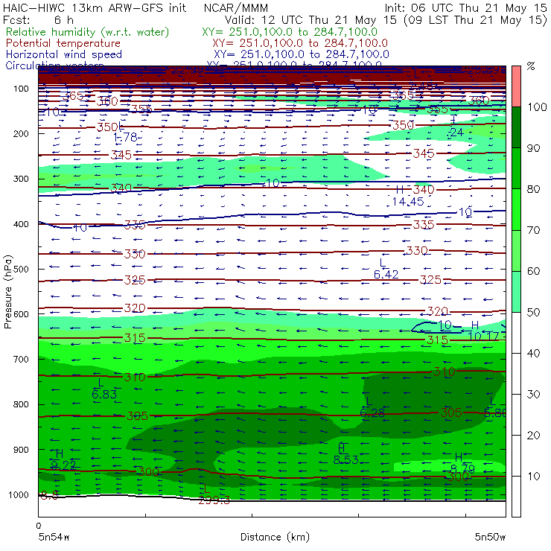Click the 'H 8.53' wind maximum label
The height and width of the screenshot is (551, 551).
point(345,454)
